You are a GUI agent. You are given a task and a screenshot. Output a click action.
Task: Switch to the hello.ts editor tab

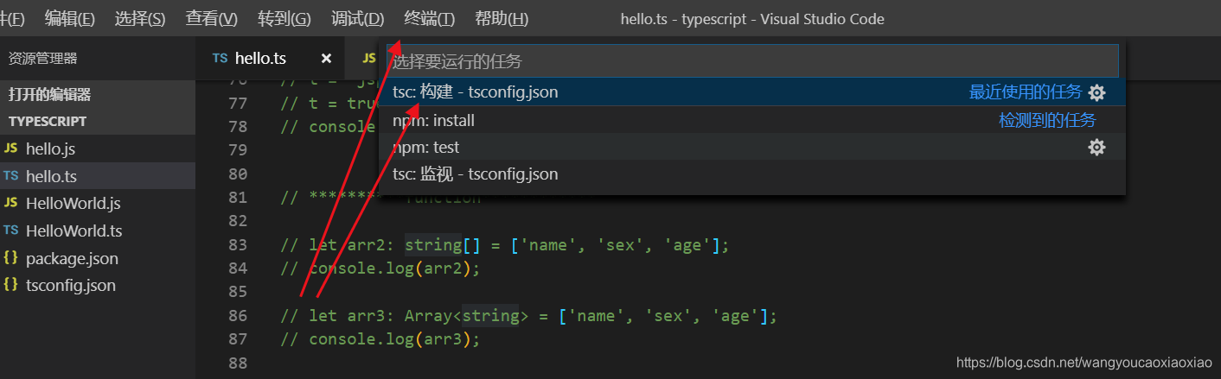click(x=272, y=59)
